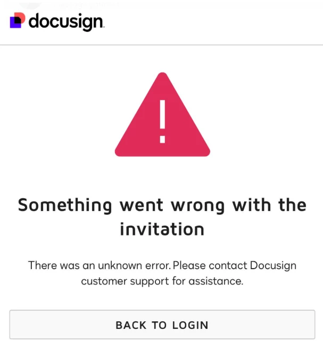
Task: Click the exclamation mark's bottom dot
Action: click(x=162, y=140)
